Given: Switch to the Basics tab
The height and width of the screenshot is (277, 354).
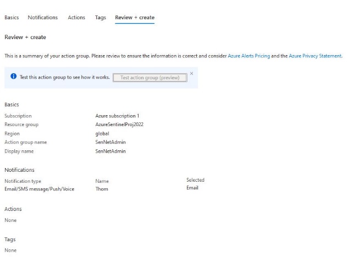Looking at the screenshot, I should point(12,18).
